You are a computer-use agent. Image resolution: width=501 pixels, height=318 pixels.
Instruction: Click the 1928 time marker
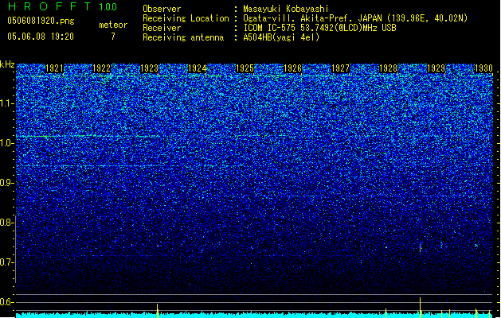click(x=388, y=68)
